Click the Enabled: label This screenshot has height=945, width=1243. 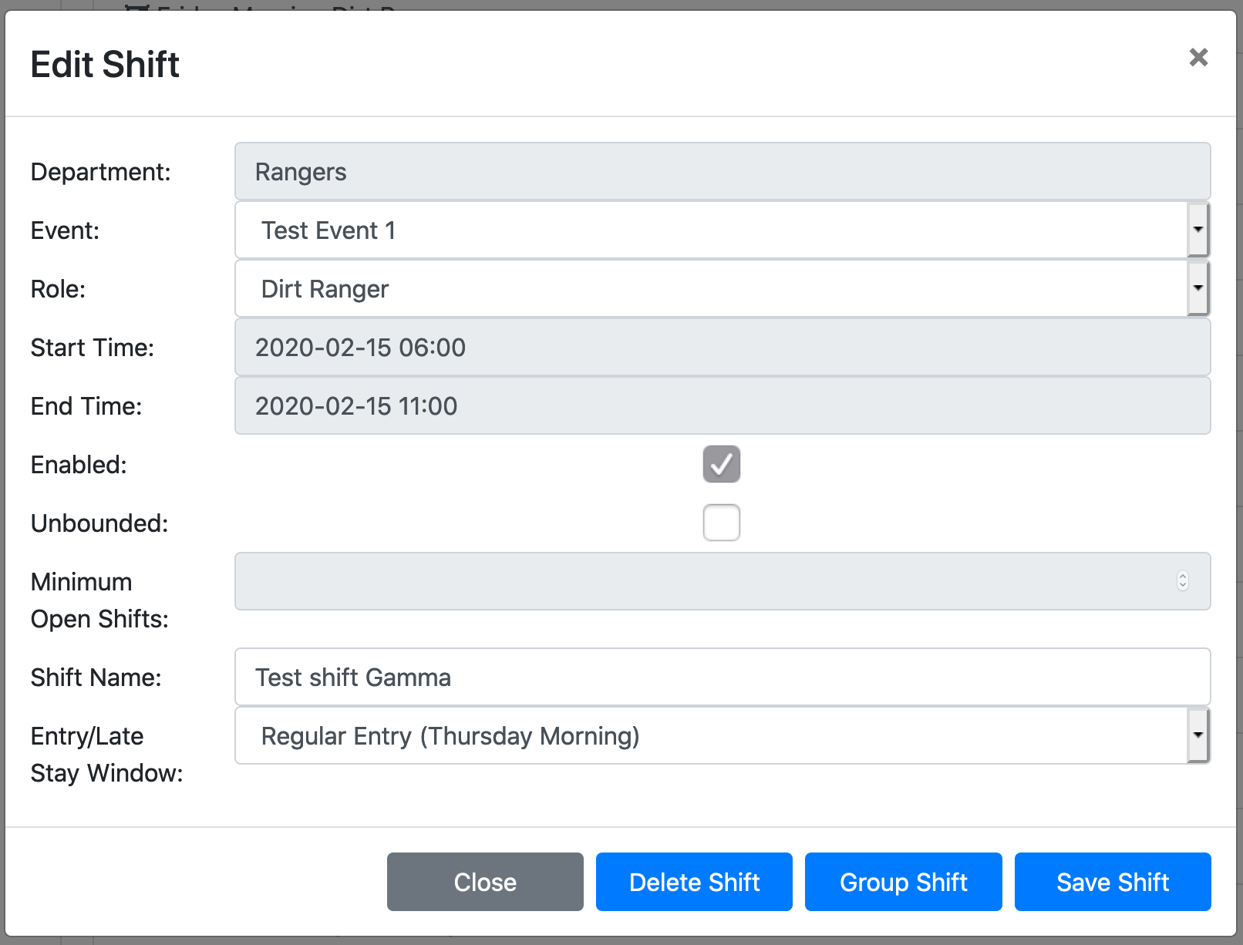coord(79,464)
